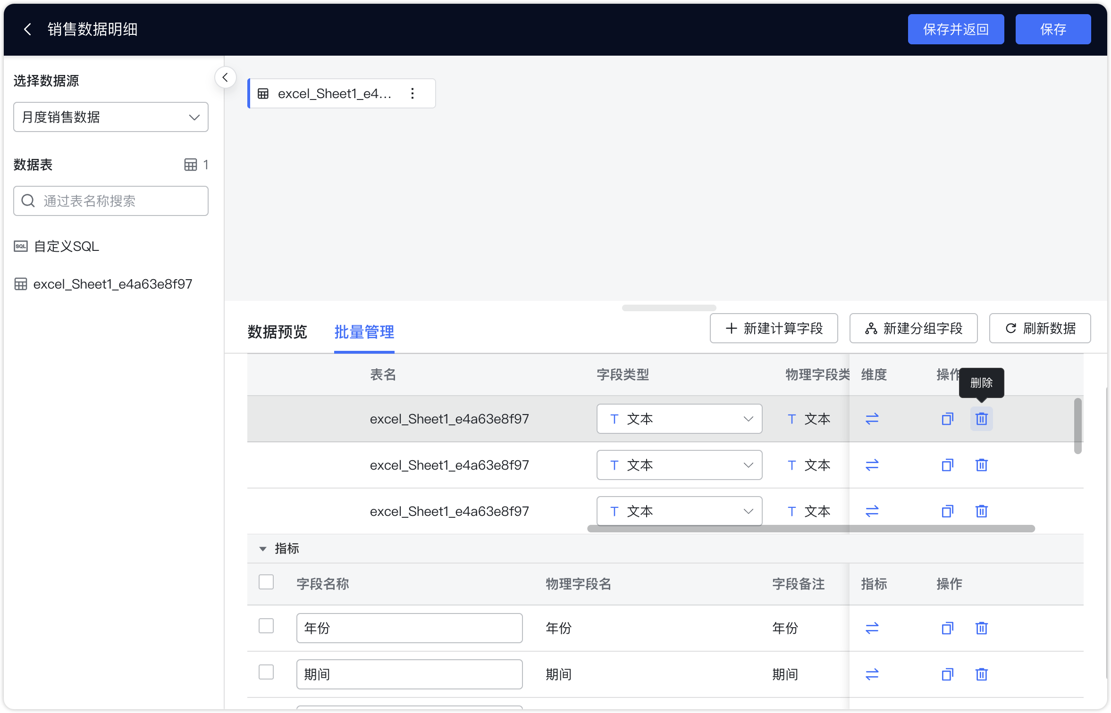Go back using the header arrow

pos(27,29)
